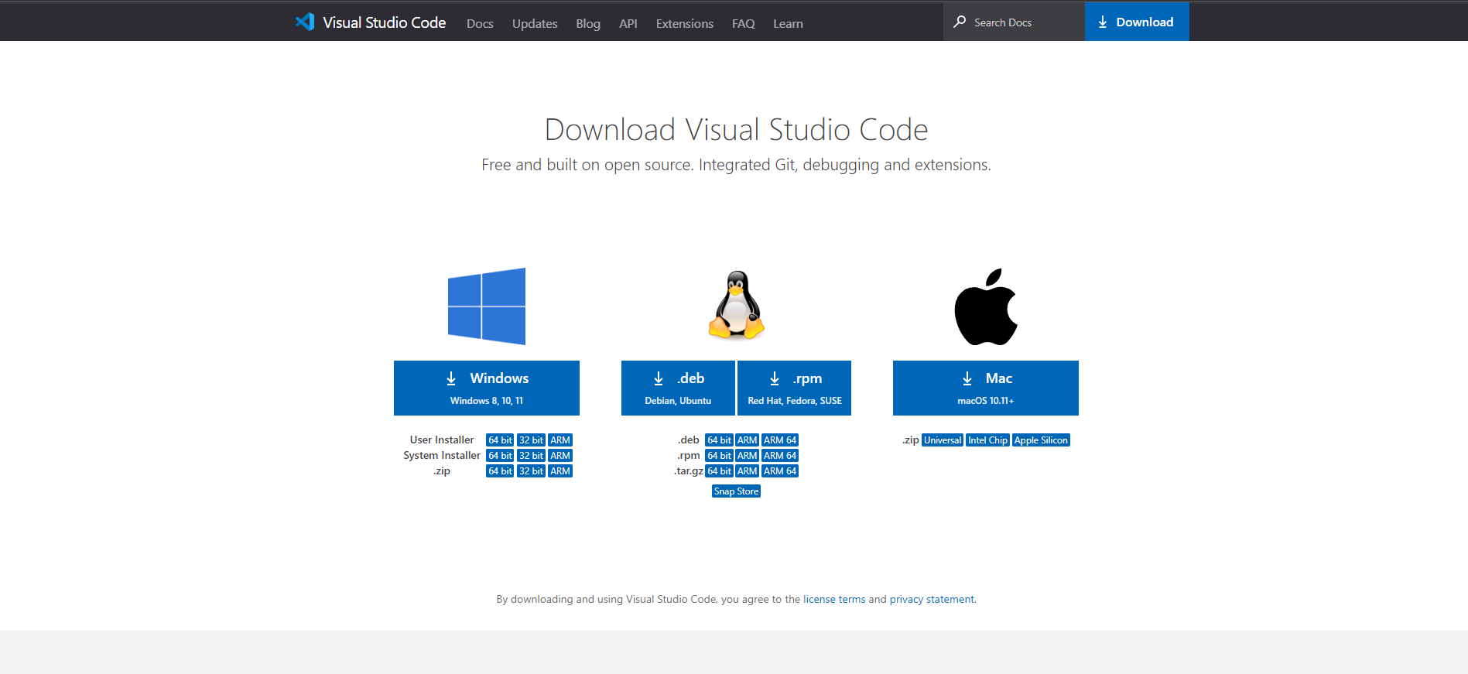Download the Mac build

(x=986, y=388)
